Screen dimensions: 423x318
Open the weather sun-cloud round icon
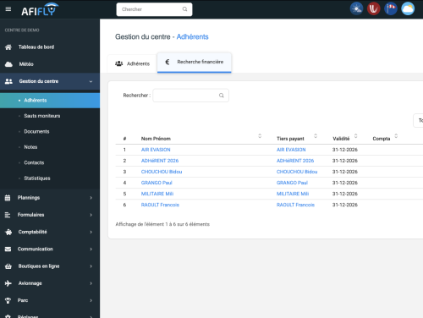pos(356,8)
